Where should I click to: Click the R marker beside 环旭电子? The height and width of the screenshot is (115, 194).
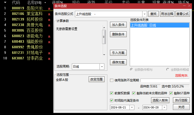(49, 53)
